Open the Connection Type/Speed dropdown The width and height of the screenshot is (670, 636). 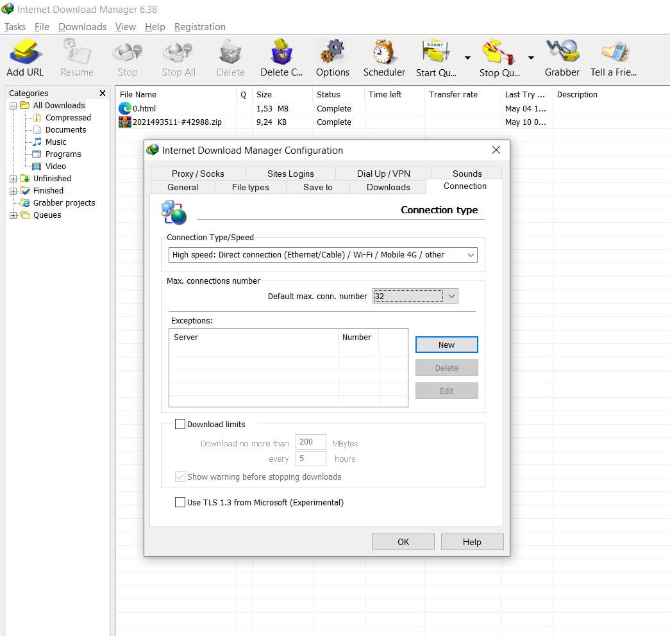(x=323, y=255)
